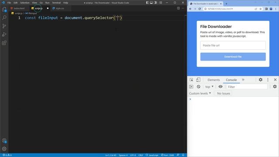Open DevTools customize three-dot menu
279x157 pixels.
pos(268,80)
